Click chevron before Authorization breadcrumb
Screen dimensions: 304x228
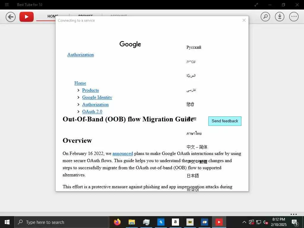78,104
